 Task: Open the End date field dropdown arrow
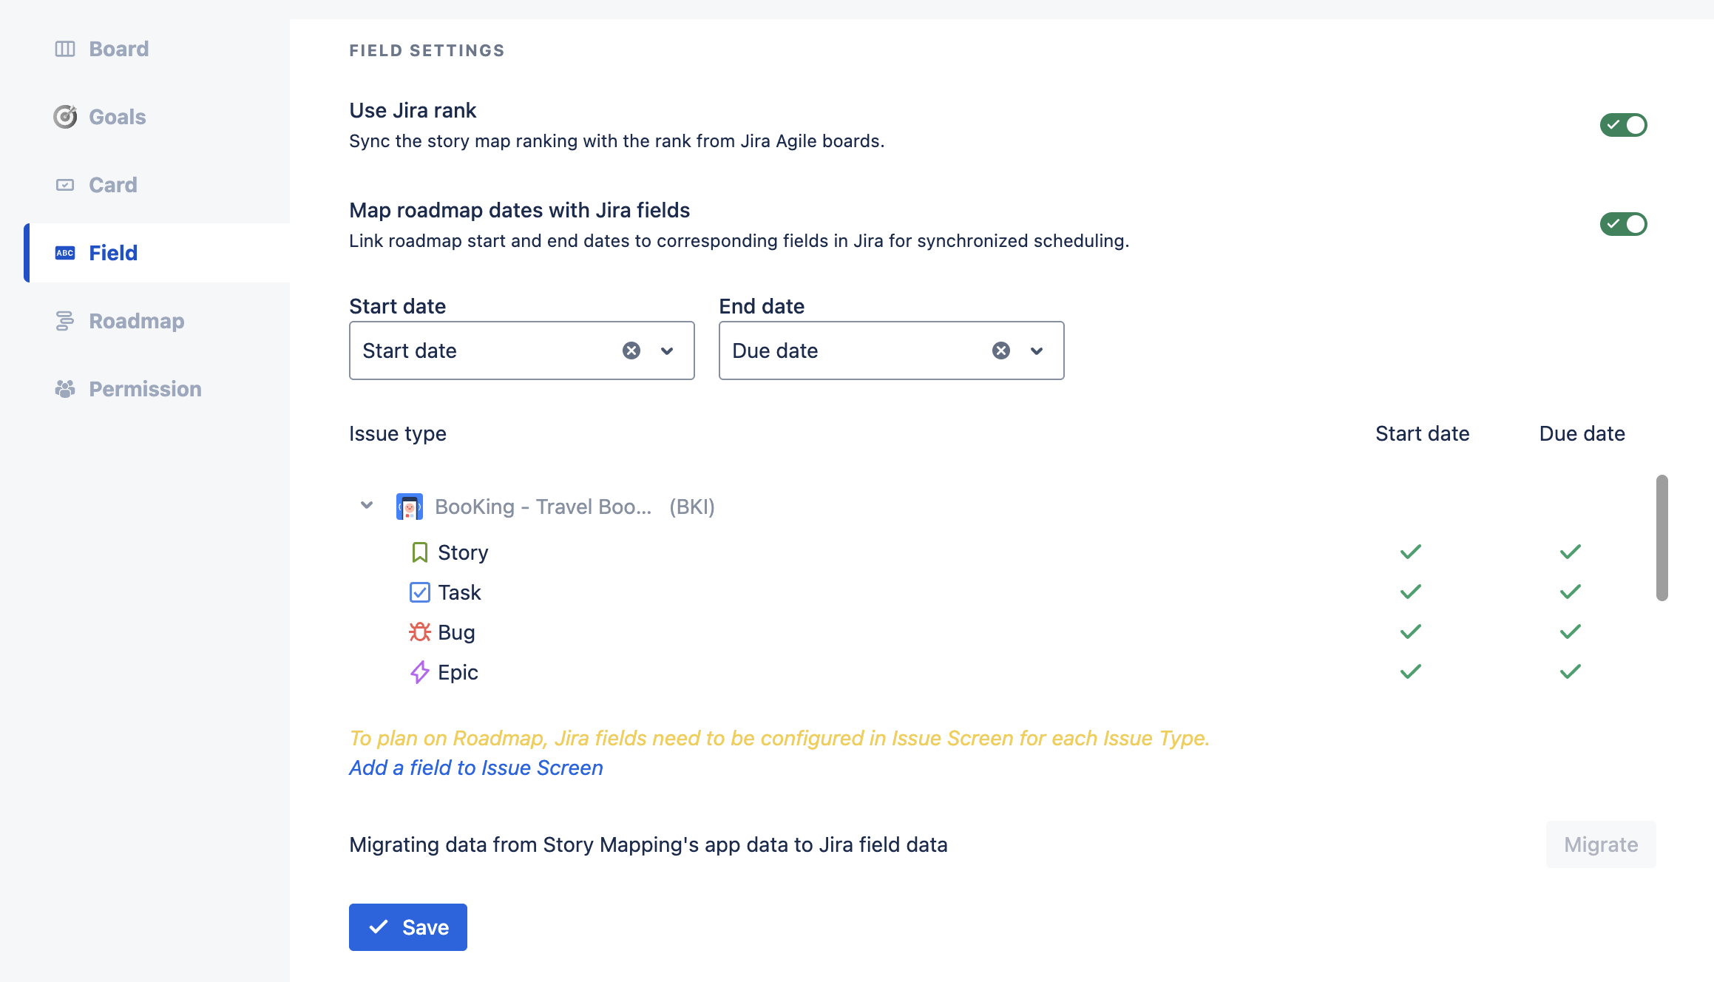tap(1037, 351)
